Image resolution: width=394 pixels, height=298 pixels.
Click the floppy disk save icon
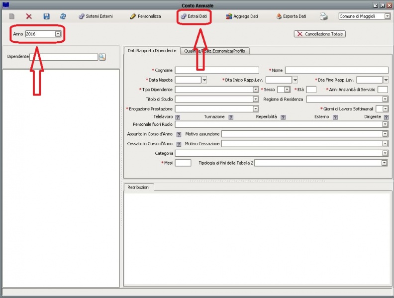46,16
